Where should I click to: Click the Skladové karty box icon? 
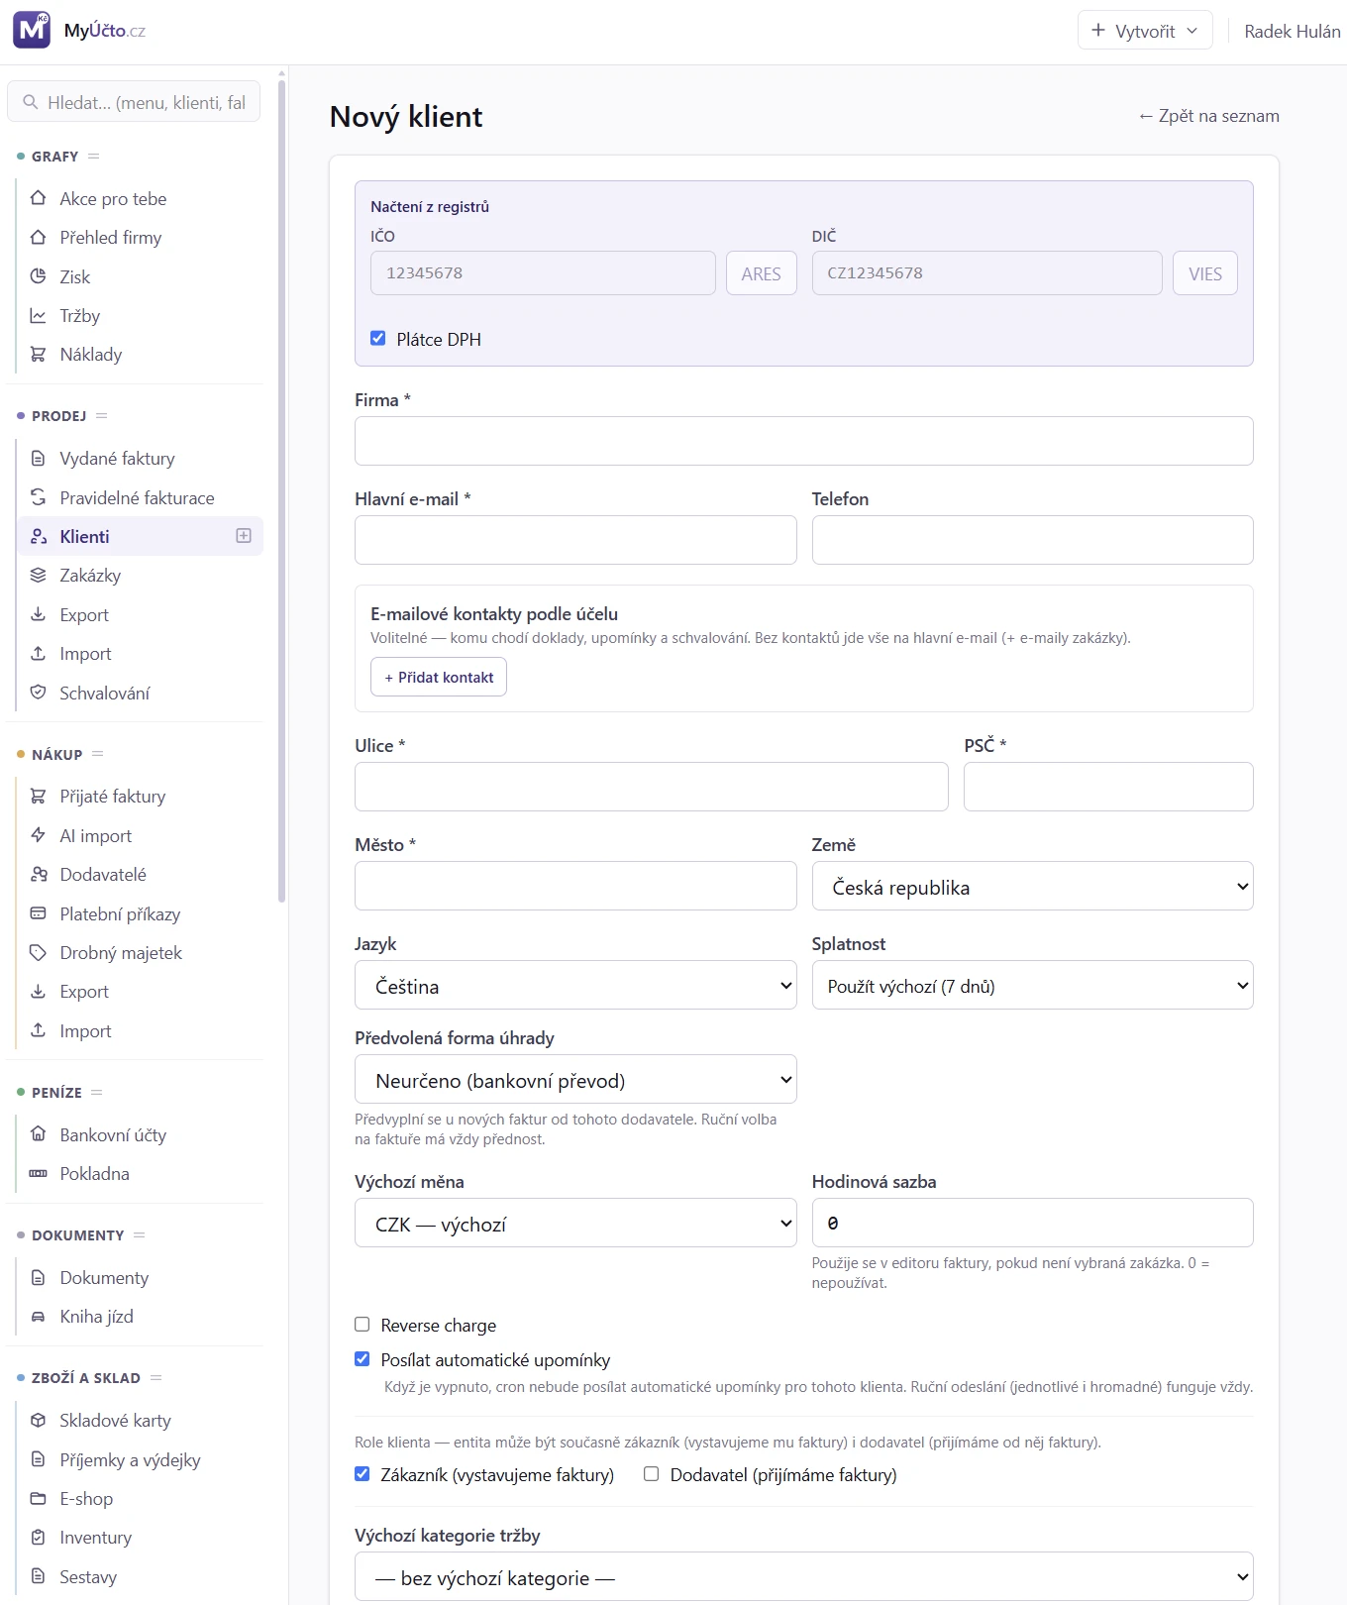click(39, 1421)
